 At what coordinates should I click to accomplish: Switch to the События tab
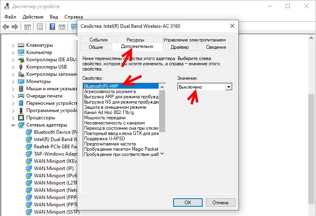[x=99, y=40]
